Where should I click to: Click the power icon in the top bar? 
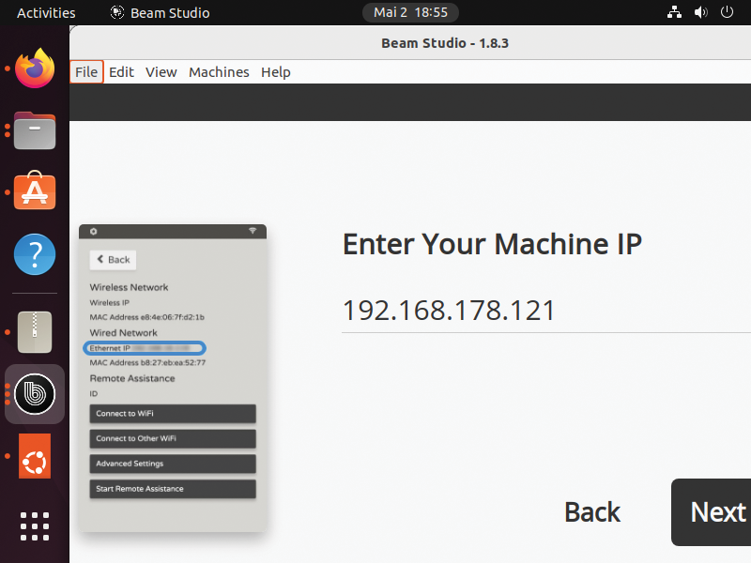click(x=727, y=12)
